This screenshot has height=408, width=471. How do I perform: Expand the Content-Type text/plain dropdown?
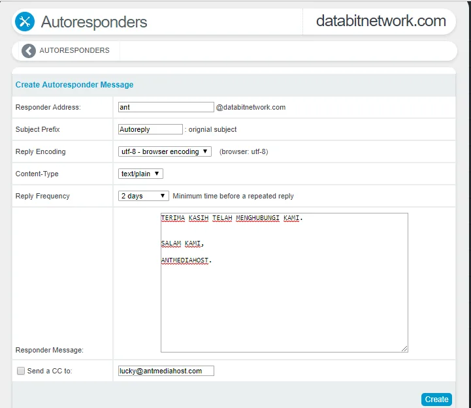coord(140,174)
